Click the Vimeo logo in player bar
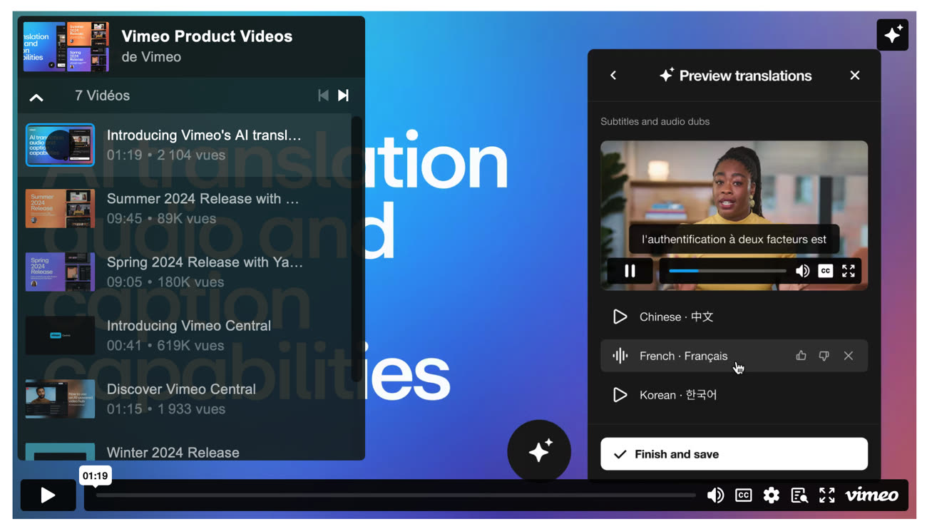This screenshot has width=927, height=529. click(x=871, y=495)
